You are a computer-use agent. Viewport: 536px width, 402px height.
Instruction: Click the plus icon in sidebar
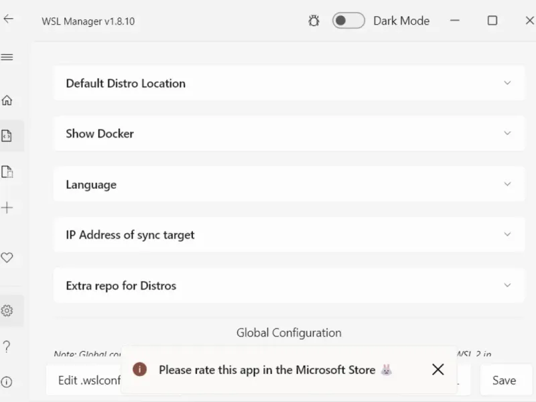point(7,208)
